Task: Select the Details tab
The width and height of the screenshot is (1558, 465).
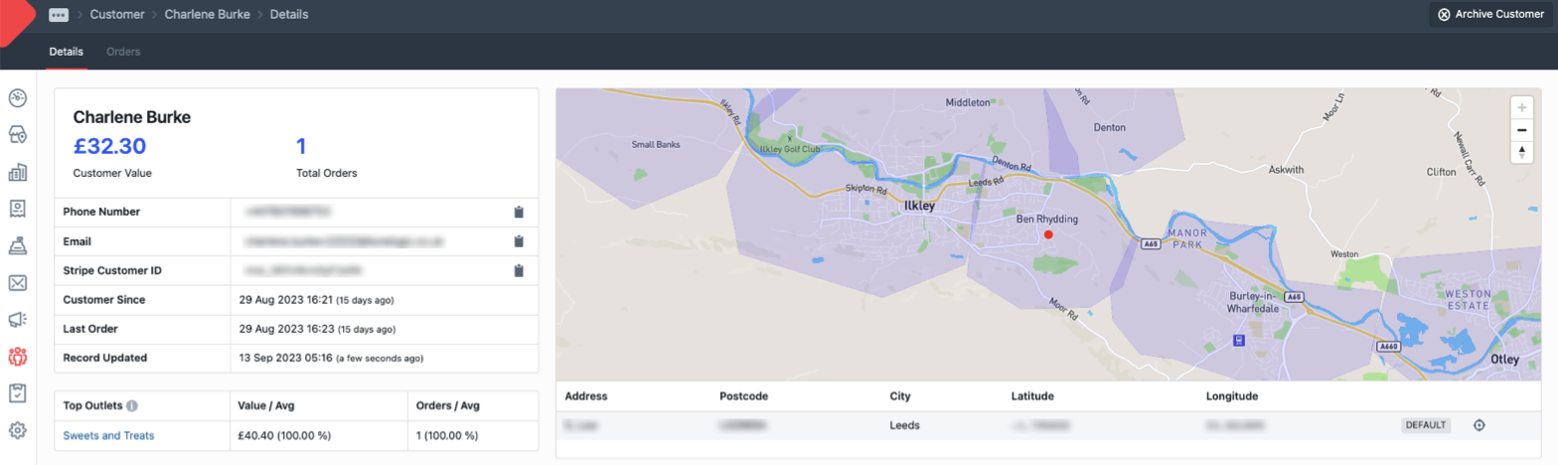Action: point(66,52)
